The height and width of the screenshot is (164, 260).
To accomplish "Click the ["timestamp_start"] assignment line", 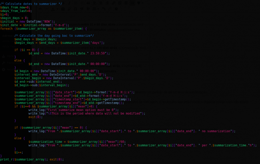I will (x=72, y=99).
